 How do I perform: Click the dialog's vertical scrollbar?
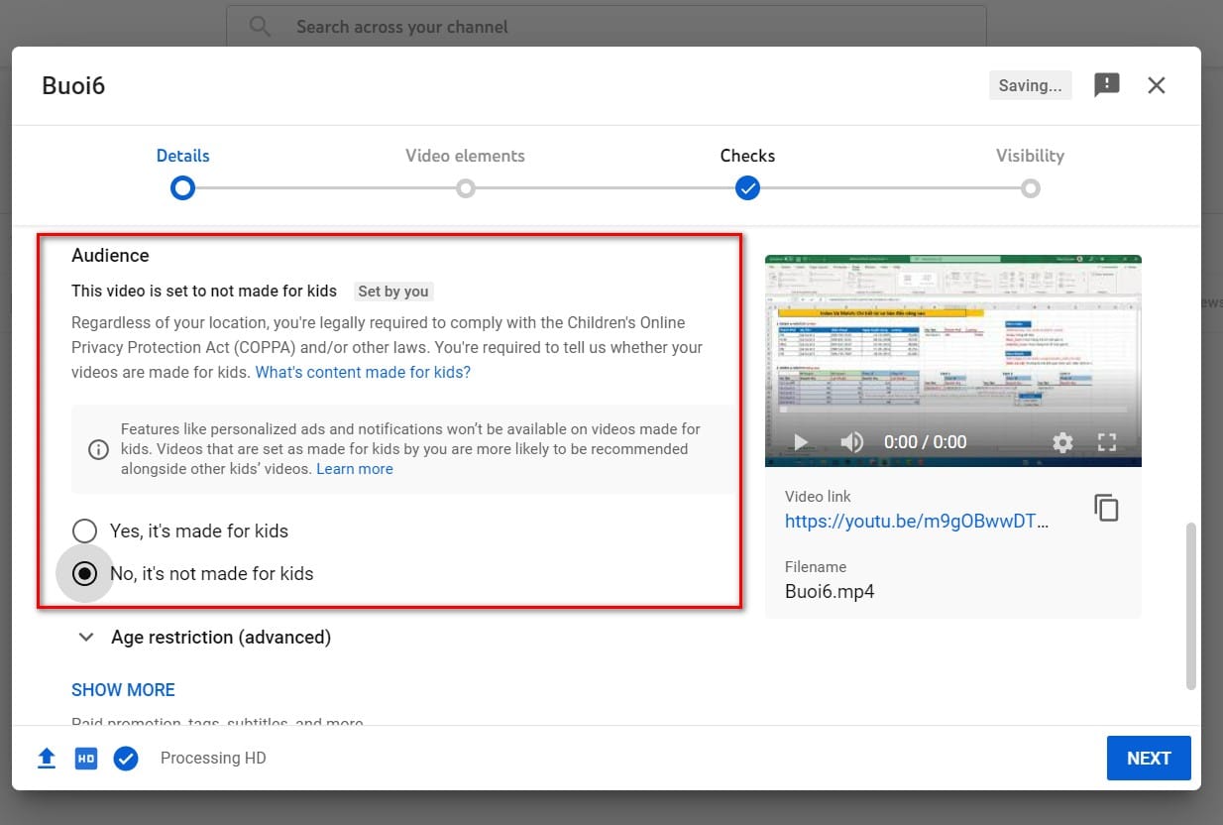click(1190, 605)
